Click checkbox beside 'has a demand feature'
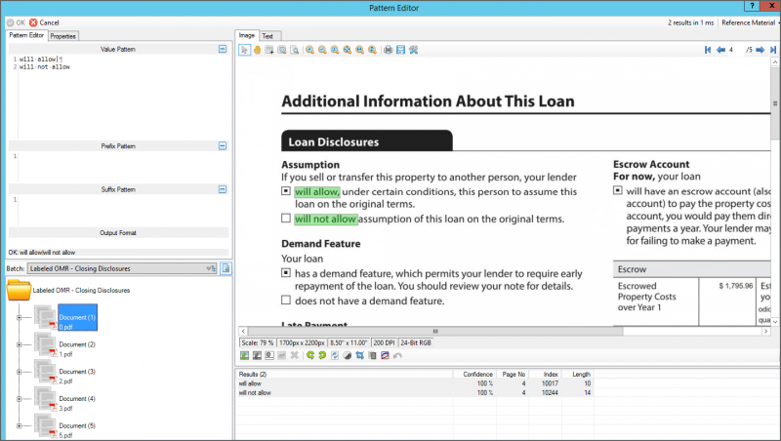 [286, 273]
